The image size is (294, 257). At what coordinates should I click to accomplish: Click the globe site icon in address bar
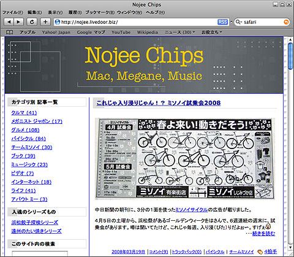coord(58,22)
